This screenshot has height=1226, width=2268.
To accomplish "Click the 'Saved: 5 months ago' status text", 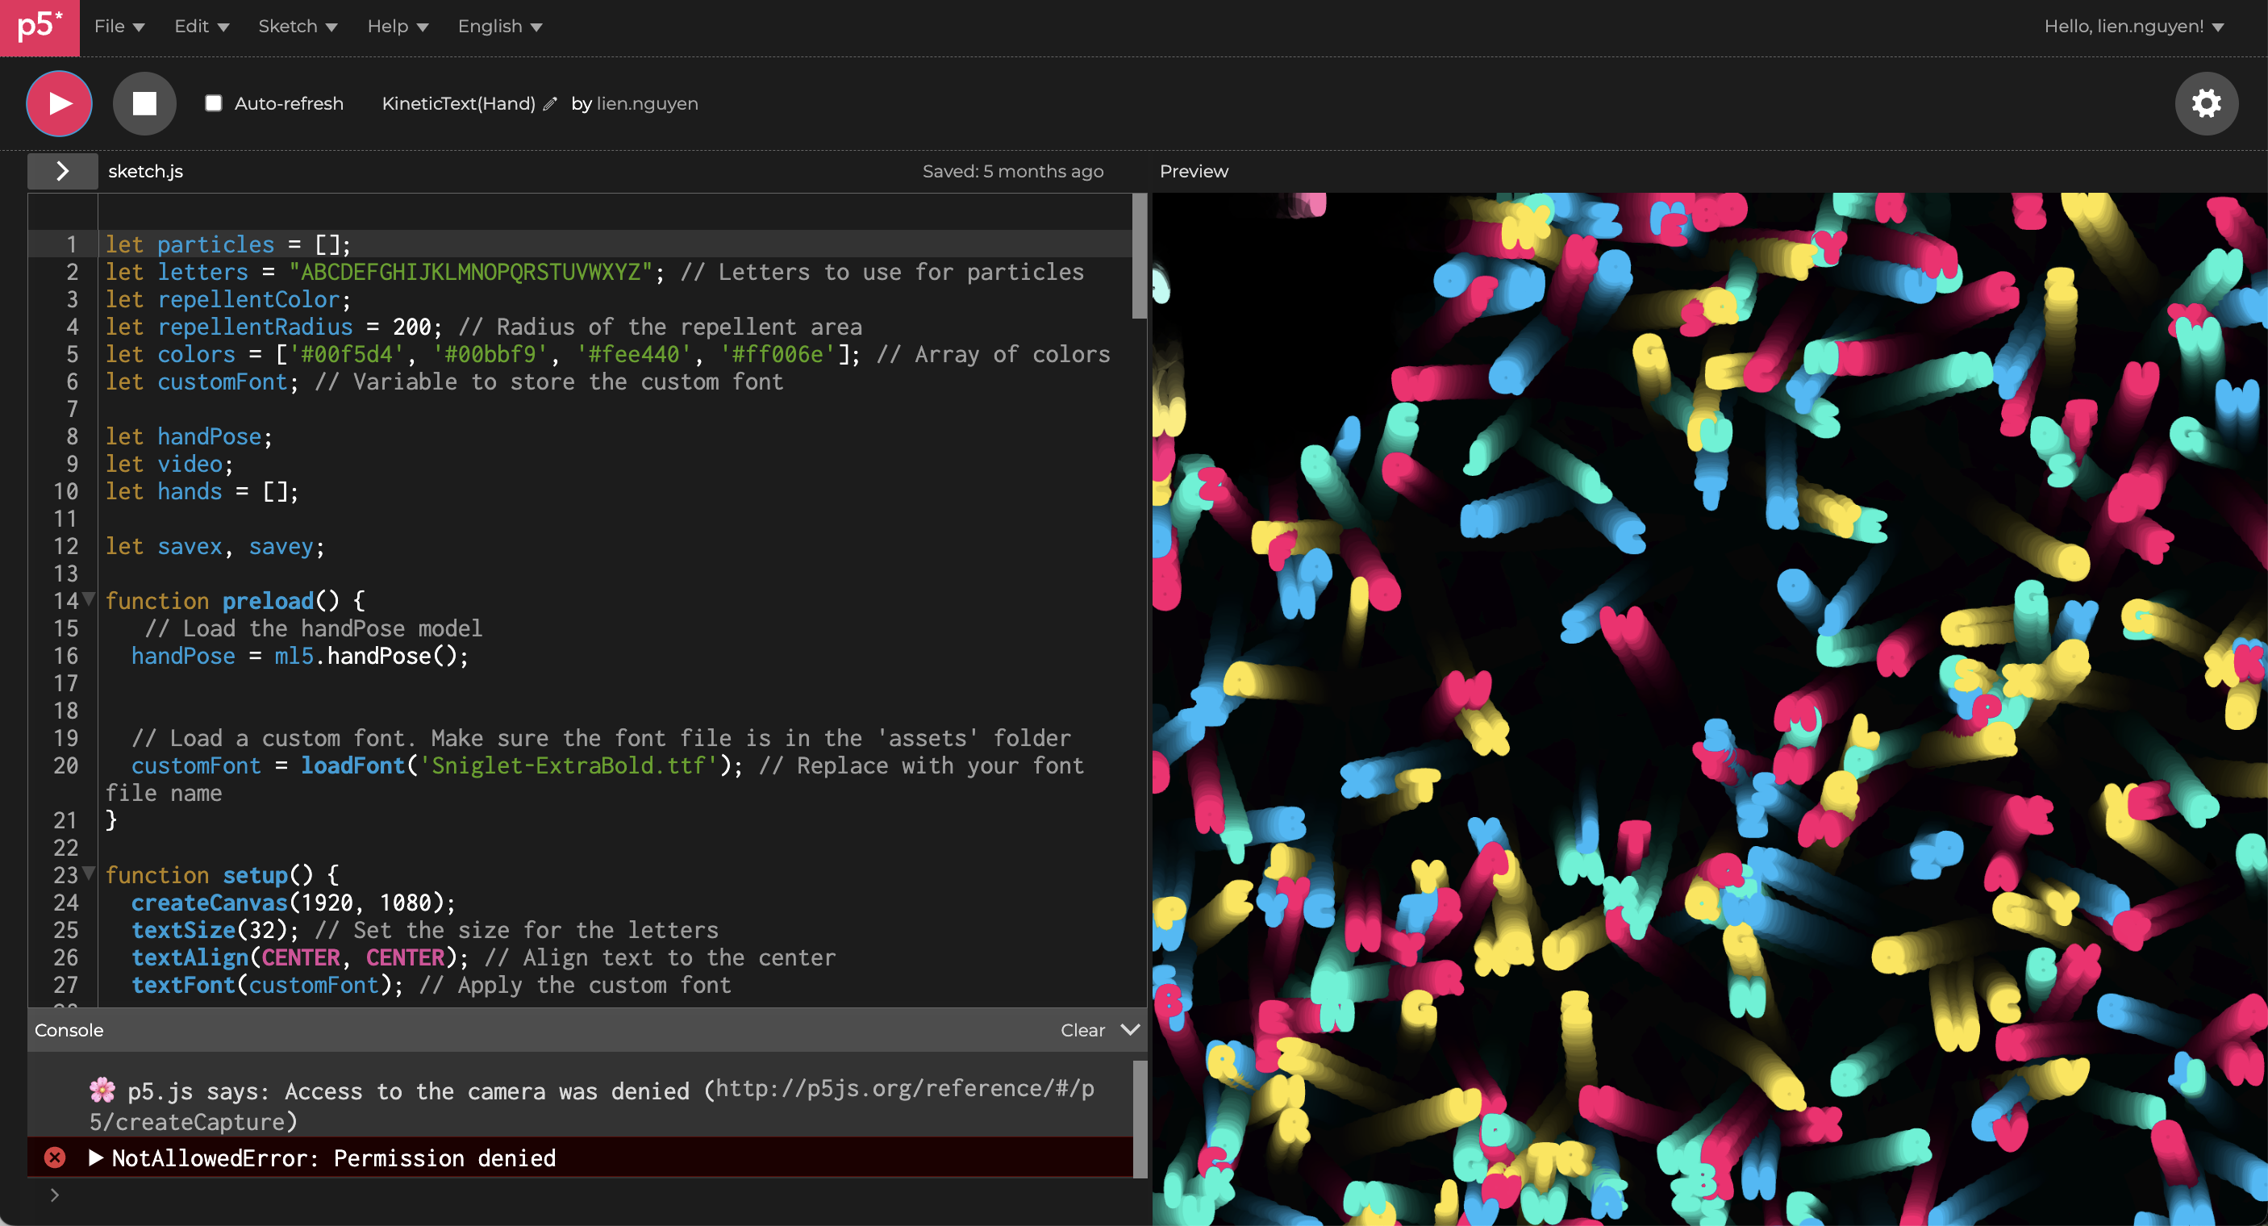I will 1012,171.
